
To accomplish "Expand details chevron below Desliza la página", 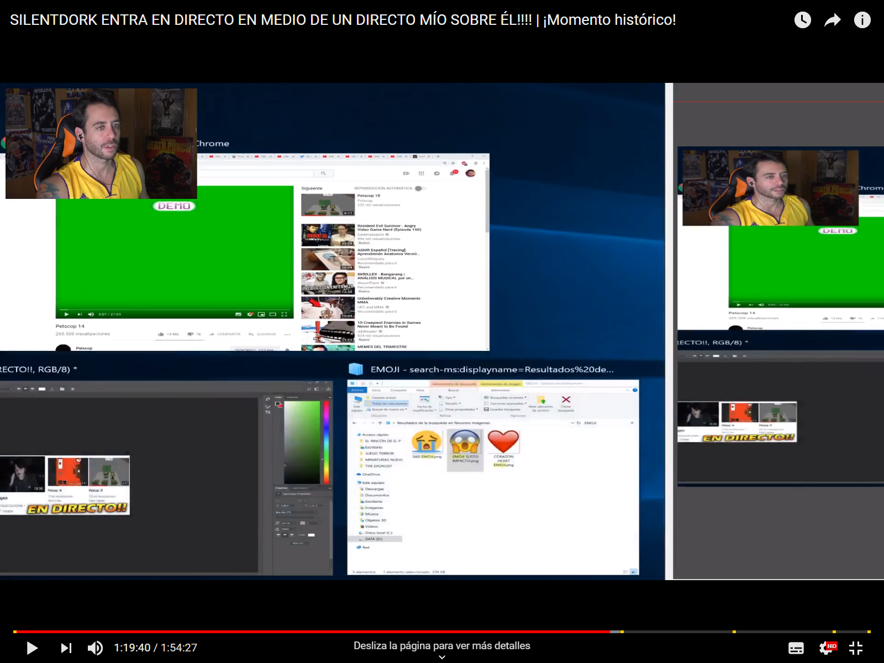I will click(442, 657).
